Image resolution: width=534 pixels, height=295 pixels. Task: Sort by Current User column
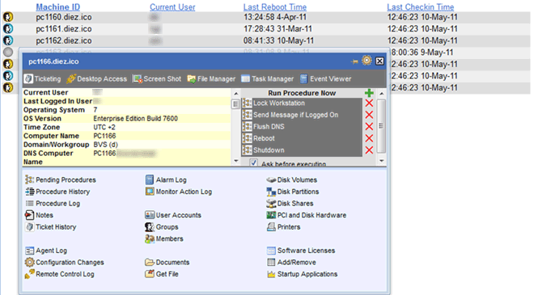point(172,6)
